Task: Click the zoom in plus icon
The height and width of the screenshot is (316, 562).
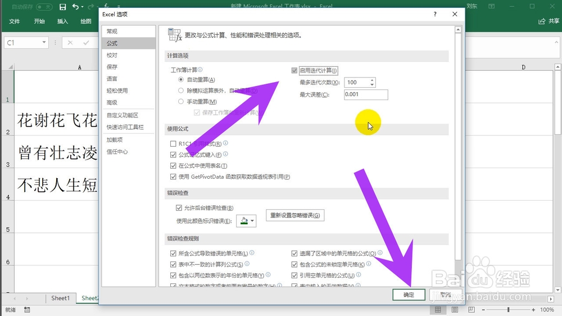Action: point(533,310)
